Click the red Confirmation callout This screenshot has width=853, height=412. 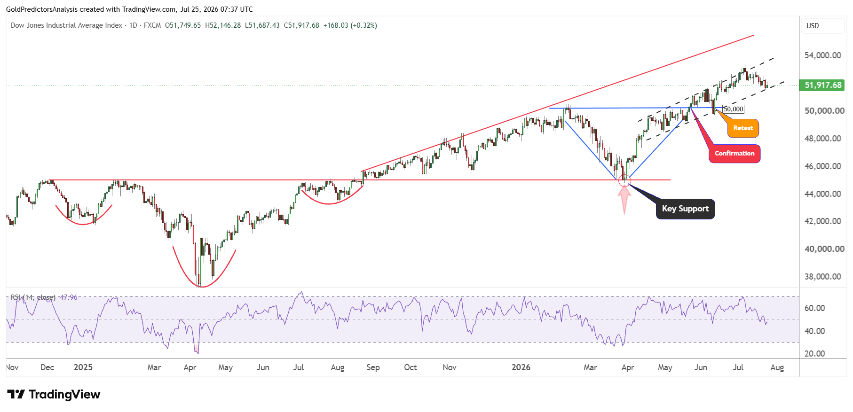point(735,154)
